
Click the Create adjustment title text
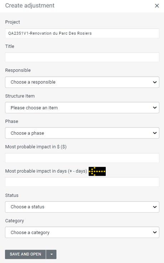pyautogui.click(x=30, y=5)
